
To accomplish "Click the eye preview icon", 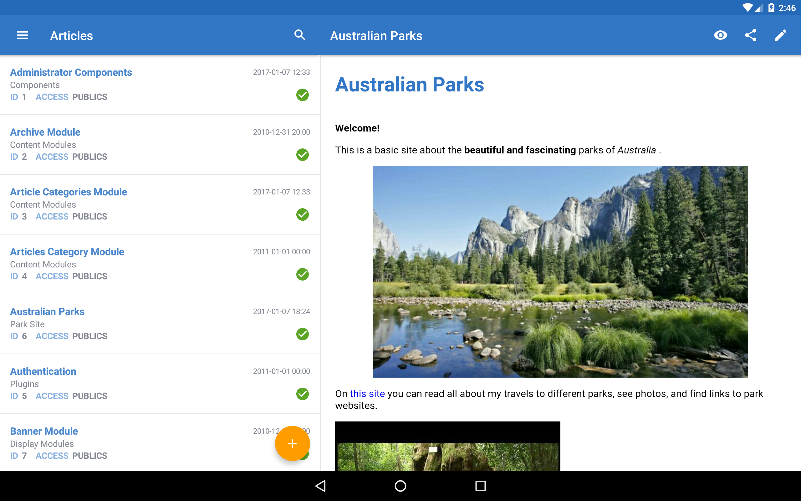I will (x=720, y=35).
